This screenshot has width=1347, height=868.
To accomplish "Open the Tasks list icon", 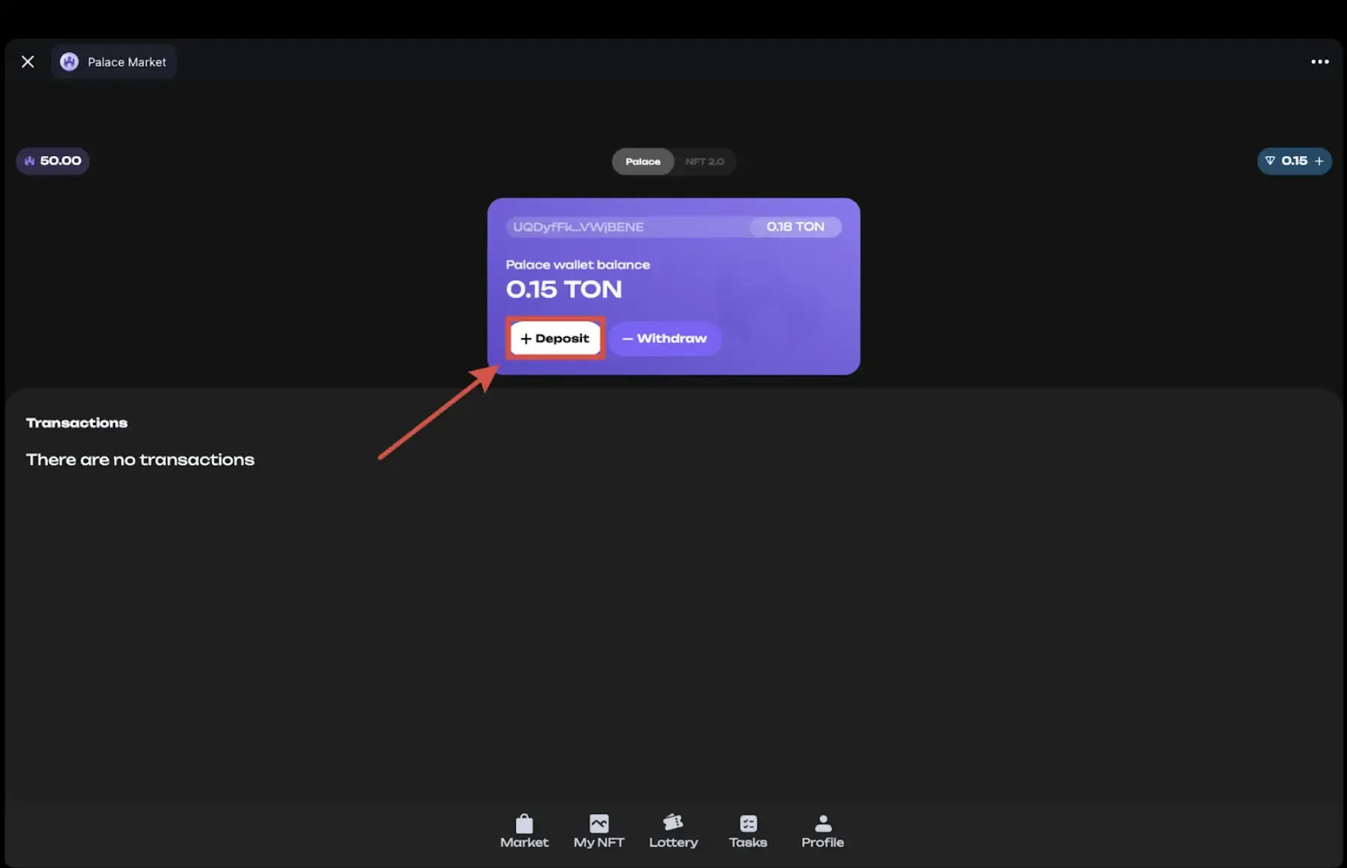I will point(748,824).
